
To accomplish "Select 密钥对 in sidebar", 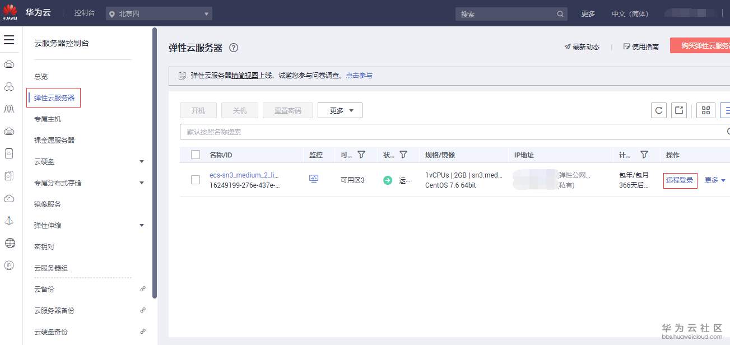I will click(x=44, y=247).
